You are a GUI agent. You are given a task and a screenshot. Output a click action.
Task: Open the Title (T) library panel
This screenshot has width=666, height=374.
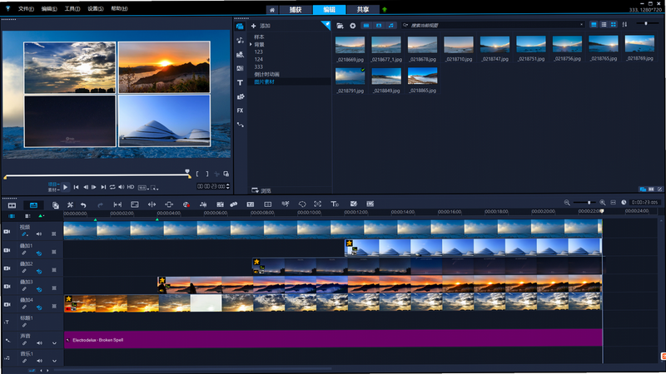pos(240,82)
